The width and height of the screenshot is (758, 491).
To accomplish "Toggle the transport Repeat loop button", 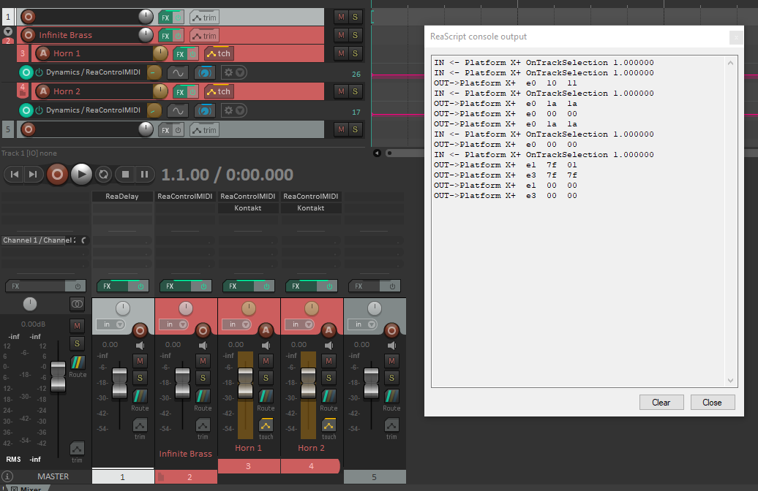I will 103,175.
